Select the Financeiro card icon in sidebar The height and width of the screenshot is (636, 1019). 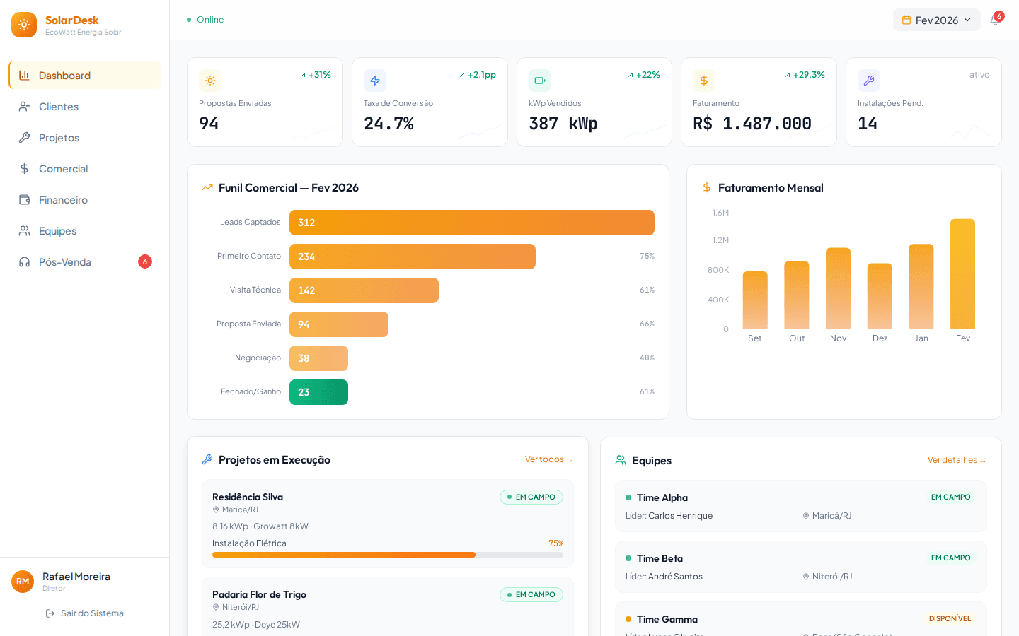click(x=23, y=199)
